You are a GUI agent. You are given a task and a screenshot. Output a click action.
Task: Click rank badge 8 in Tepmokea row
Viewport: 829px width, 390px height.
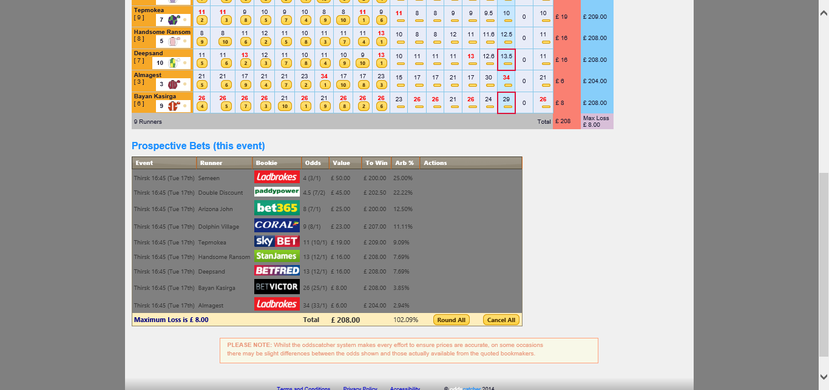tap(245, 20)
